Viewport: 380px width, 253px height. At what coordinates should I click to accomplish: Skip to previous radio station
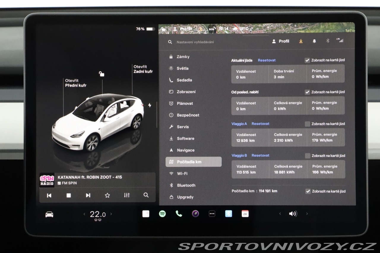click(49, 195)
